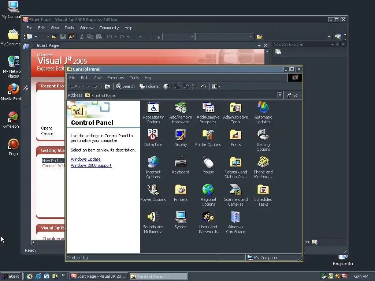
Task: Open Users and Passwords icon
Action: (x=208, y=222)
